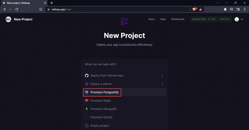This screenshot has height=130, width=249.
Task: Reload the page
Action: coord(17,9)
